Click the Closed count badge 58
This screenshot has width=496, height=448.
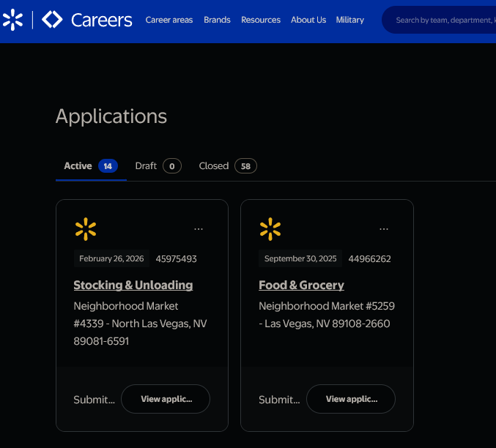(245, 166)
